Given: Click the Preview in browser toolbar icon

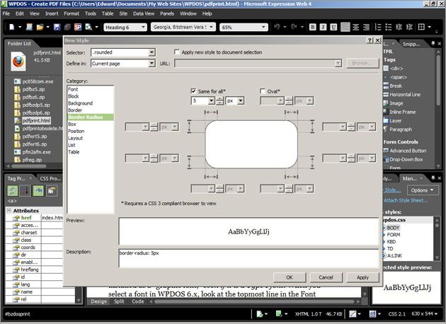Looking at the screenshot, I should coord(88,27).
